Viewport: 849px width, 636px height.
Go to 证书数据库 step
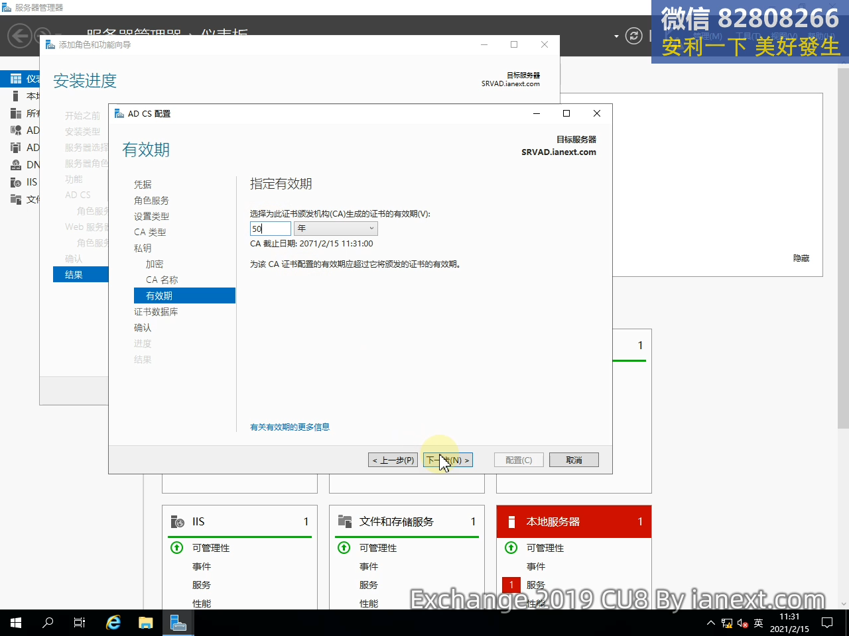pos(156,311)
